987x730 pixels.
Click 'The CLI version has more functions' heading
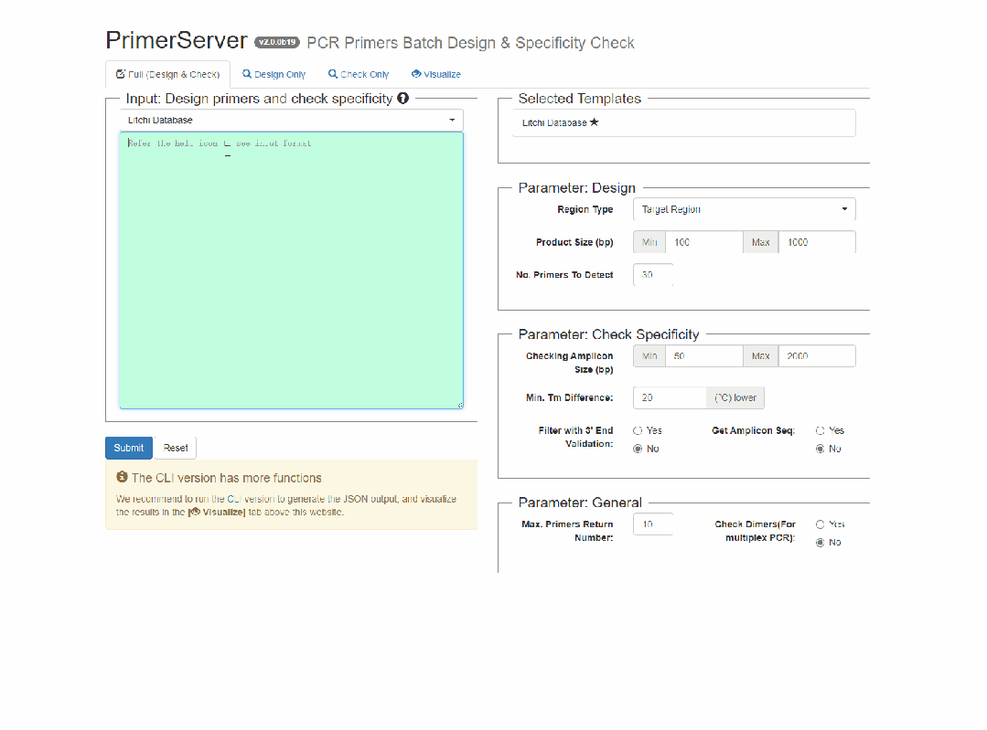[227, 478]
